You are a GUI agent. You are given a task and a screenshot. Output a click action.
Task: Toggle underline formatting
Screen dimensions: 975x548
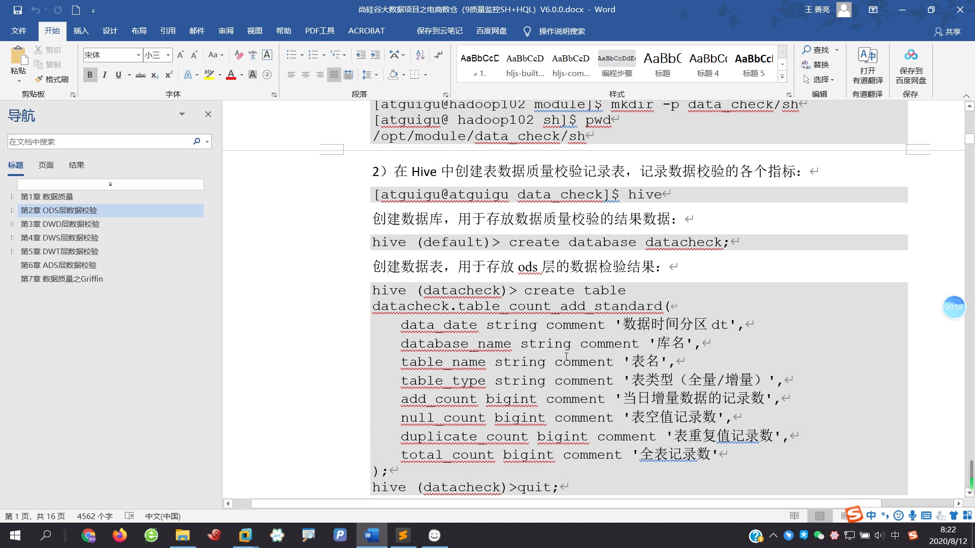pos(118,75)
